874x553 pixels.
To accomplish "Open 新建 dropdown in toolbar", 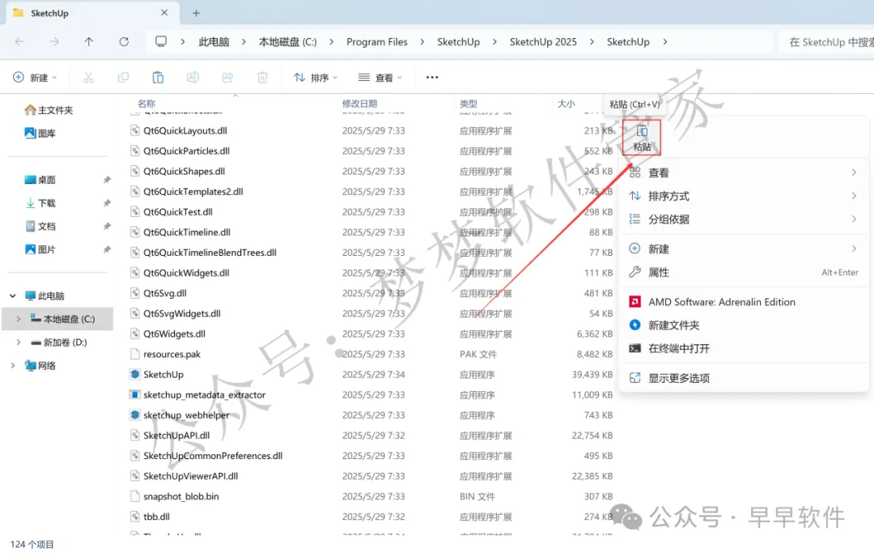I will pyautogui.click(x=35, y=78).
